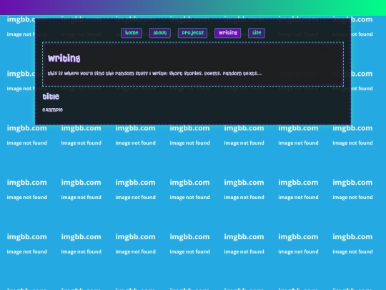Click the example text under title
Viewport: 386px width, 290px height.
coord(52,110)
